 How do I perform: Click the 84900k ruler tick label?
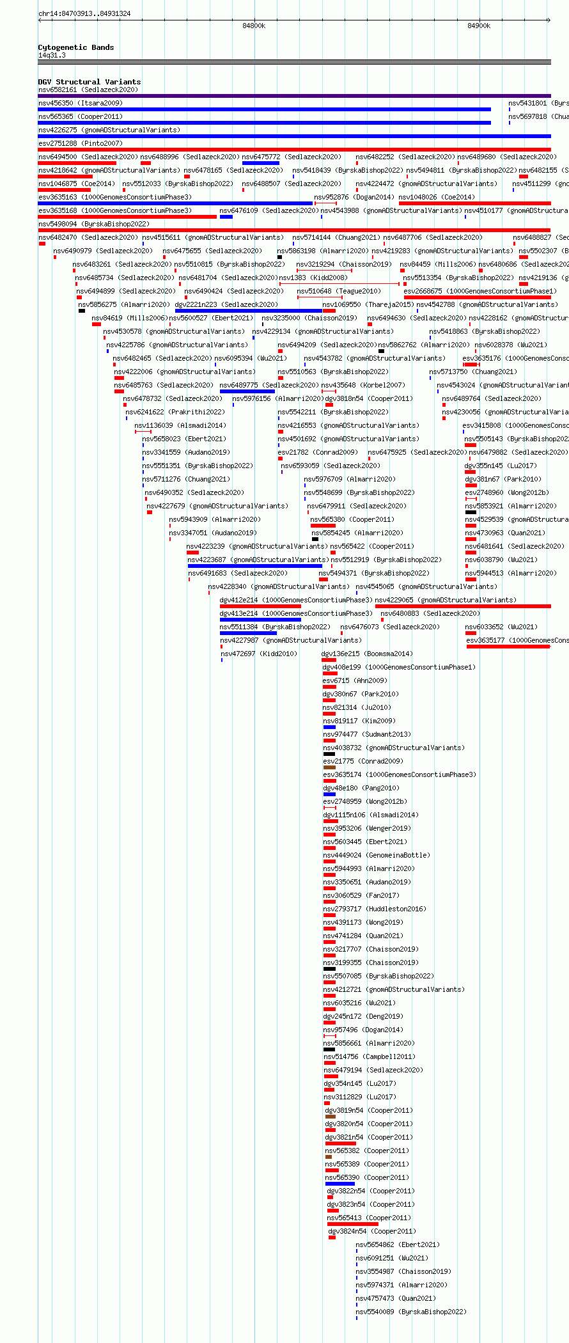(479, 26)
